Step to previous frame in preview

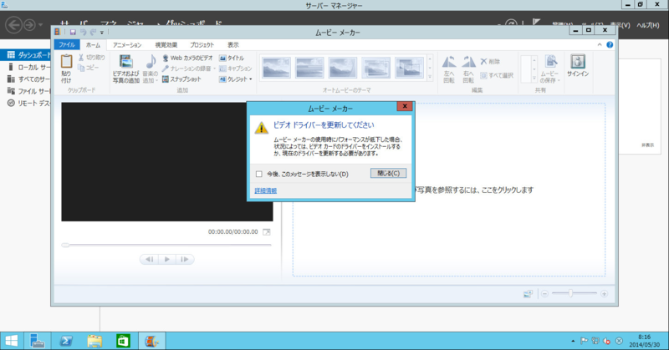click(150, 259)
